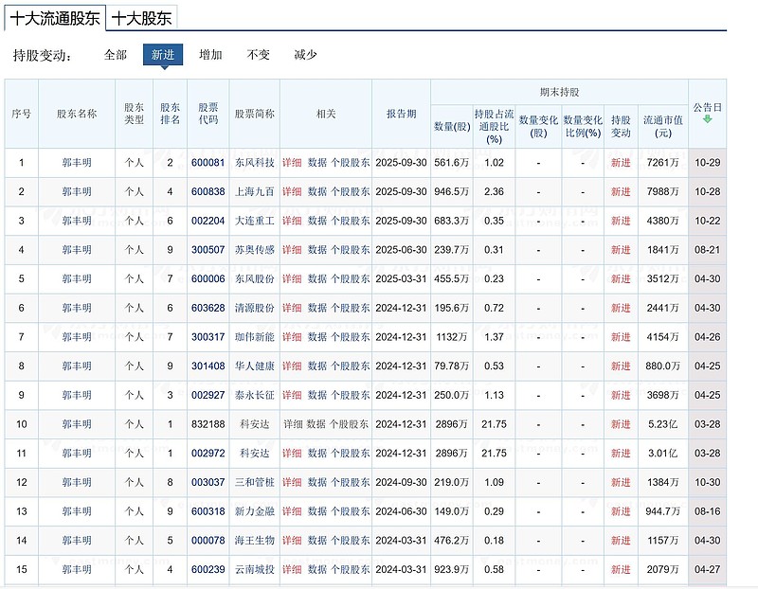Click 郭丰明 shareholder name in row 1
This screenshot has width=758, height=589.
click(x=77, y=163)
